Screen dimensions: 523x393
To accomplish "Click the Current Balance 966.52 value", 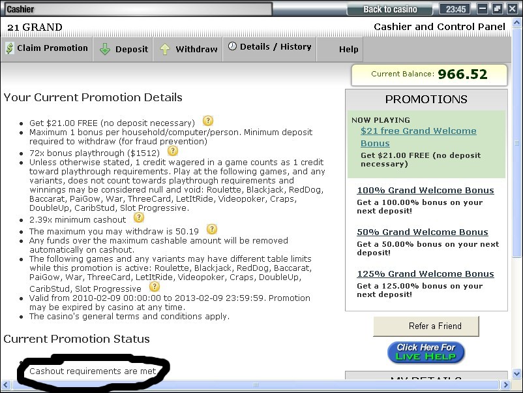I will click(462, 74).
